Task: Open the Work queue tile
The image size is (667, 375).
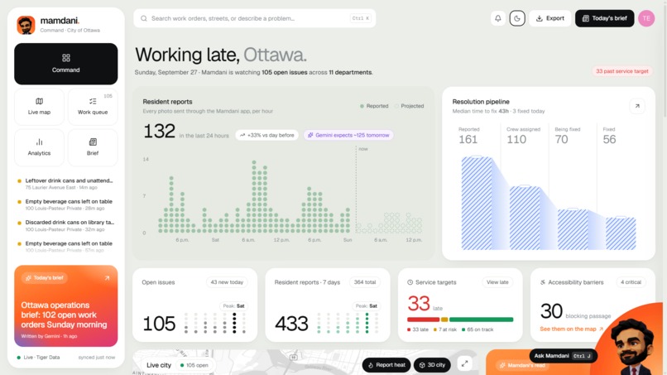Action: click(93, 107)
